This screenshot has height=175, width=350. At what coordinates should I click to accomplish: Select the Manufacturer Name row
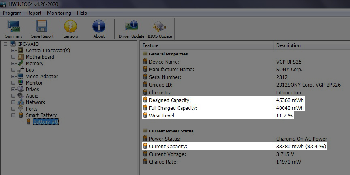pyautogui.click(x=245, y=69)
